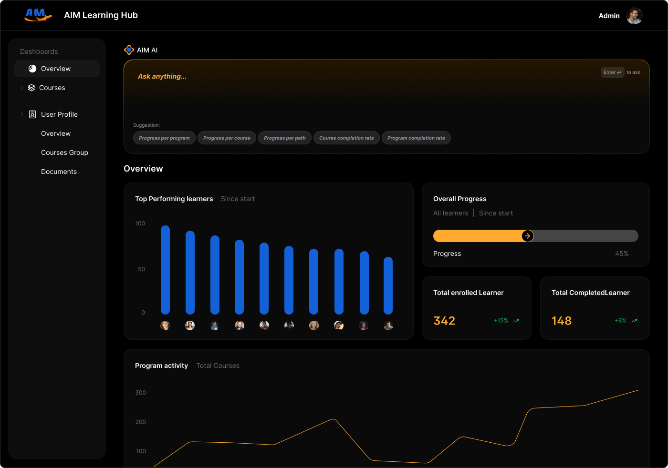Image resolution: width=668 pixels, height=468 pixels.
Task: Click the 'All learners' filter text
Action: 450,213
